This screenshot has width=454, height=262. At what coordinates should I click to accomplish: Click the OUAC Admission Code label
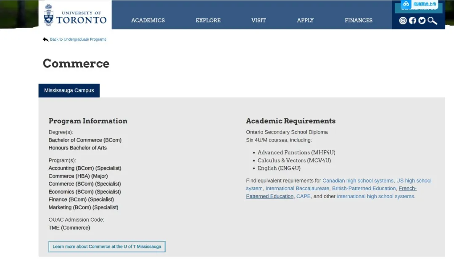point(77,220)
